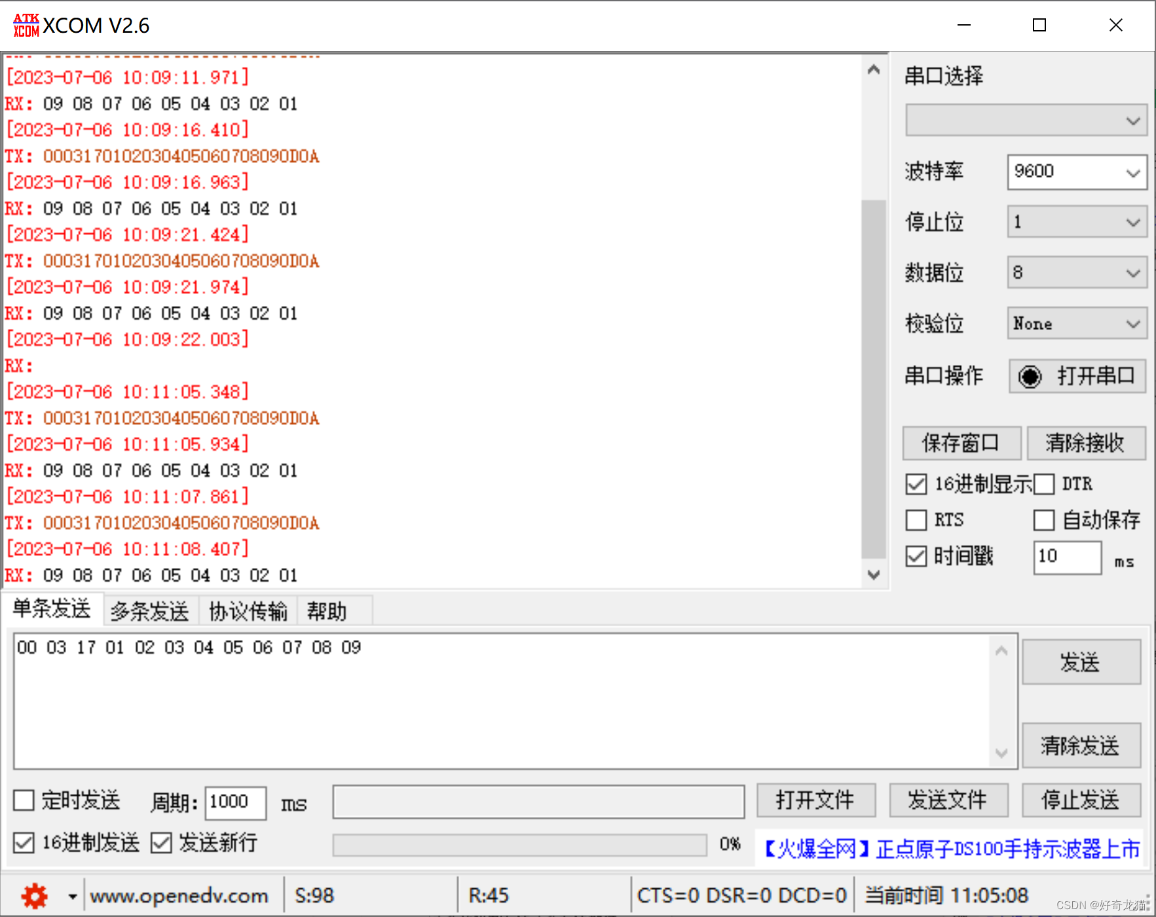Enable the DTR checkbox
This screenshot has width=1156, height=917.
point(1044,484)
